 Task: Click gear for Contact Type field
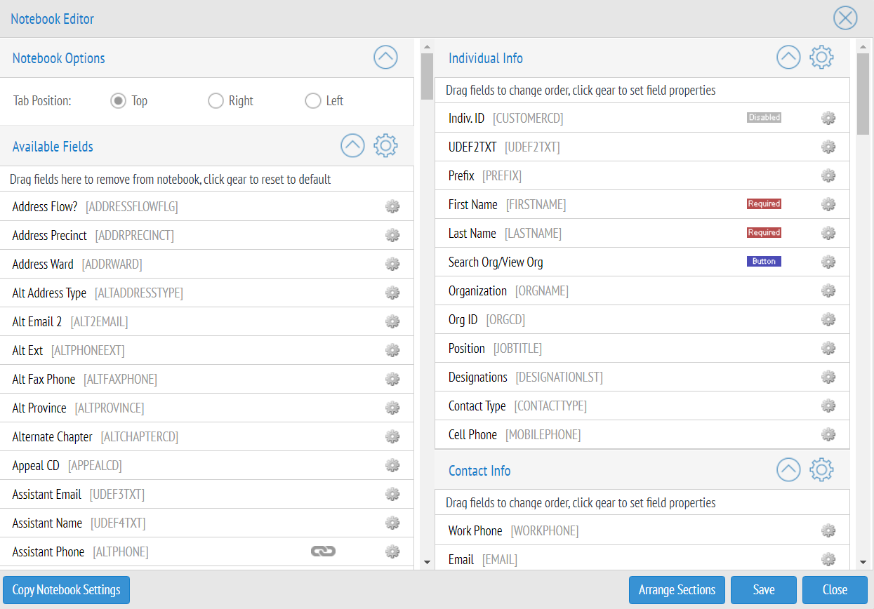pos(828,406)
